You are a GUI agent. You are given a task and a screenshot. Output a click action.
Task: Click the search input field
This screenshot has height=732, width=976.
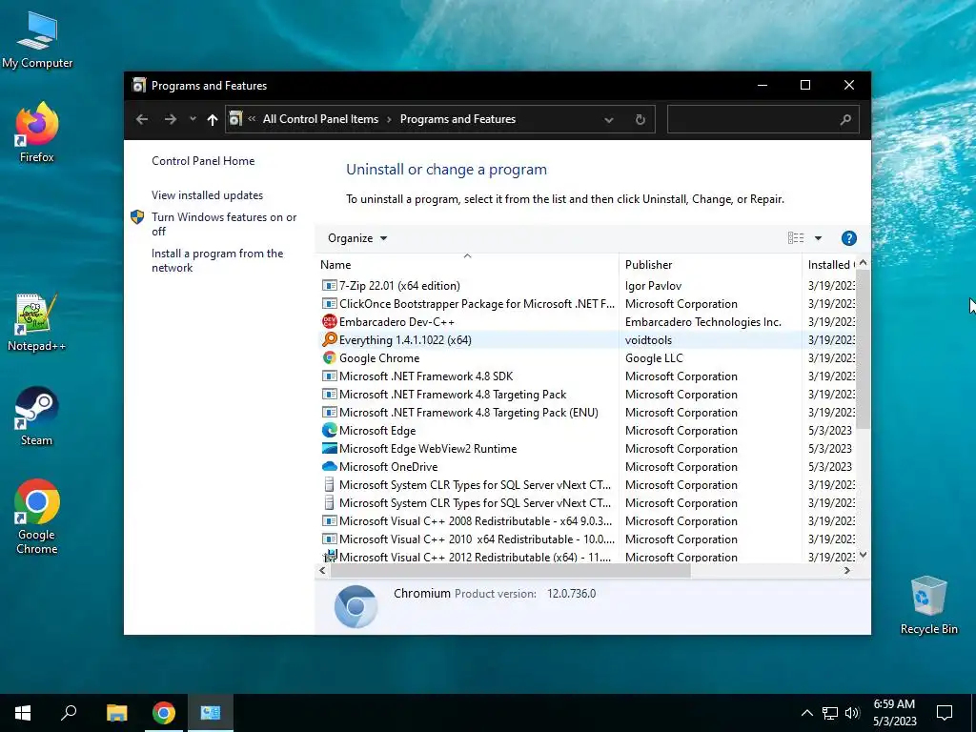[753, 119]
